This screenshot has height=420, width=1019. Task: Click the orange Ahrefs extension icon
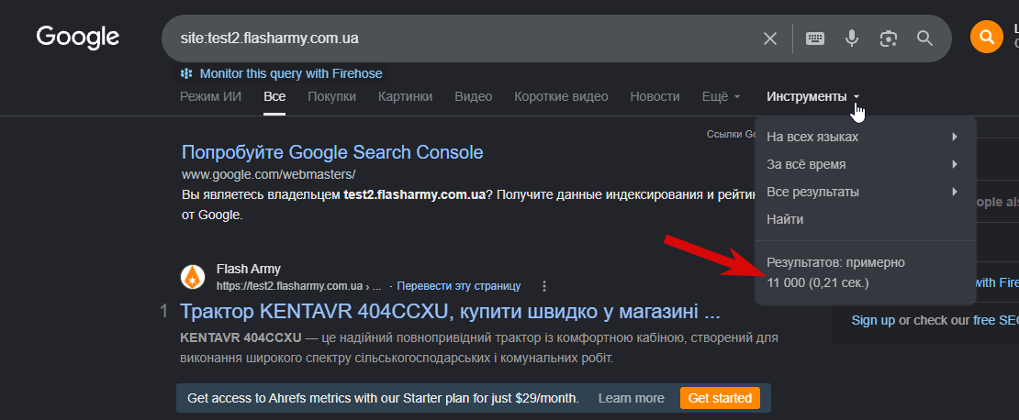tap(987, 37)
